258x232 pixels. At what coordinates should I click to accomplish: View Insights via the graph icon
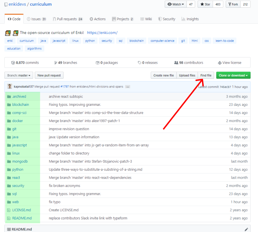tap(190, 19)
